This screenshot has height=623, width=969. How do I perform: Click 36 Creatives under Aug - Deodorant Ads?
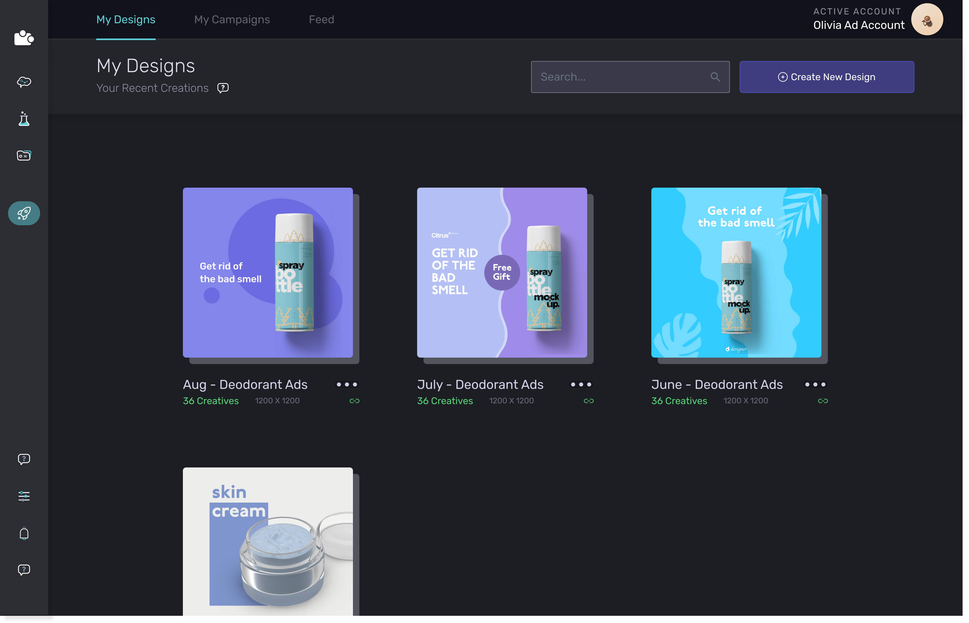[x=211, y=401]
